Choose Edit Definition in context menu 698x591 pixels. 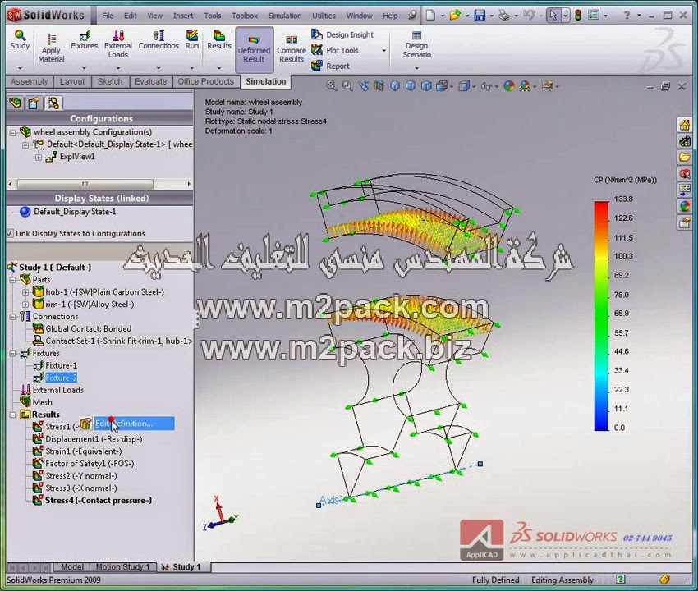click(126, 424)
